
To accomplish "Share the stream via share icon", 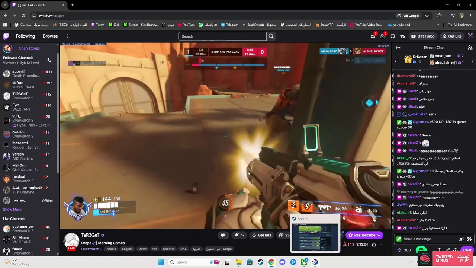I will (x=374, y=245).
